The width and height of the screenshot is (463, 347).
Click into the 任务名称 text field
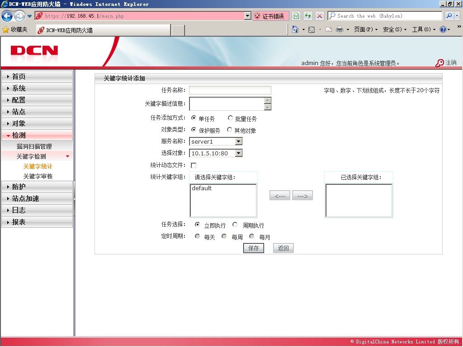tap(230, 90)
